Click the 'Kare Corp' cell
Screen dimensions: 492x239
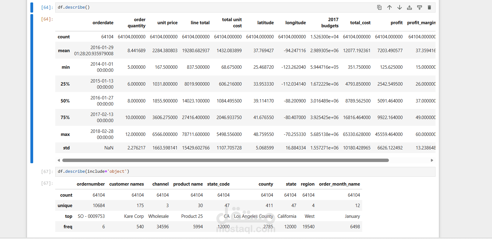click(134, 216)
